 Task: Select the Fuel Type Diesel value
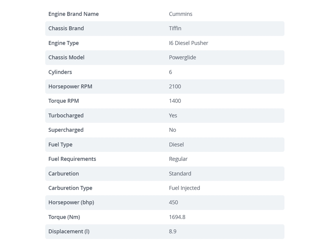(176, 145)
